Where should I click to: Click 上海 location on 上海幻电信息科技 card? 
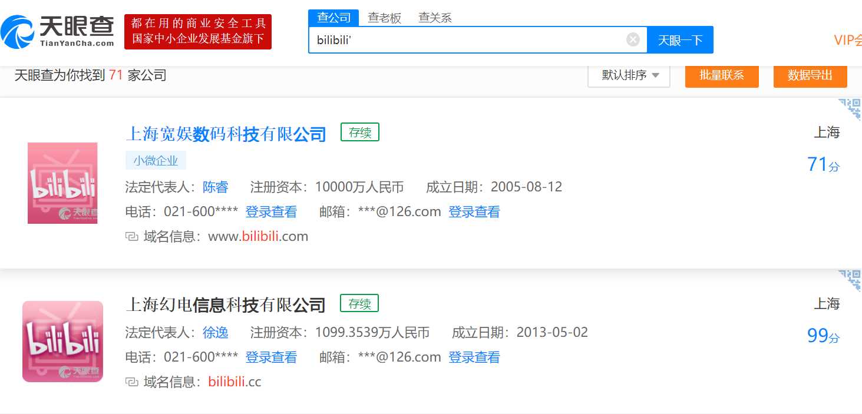827,304
